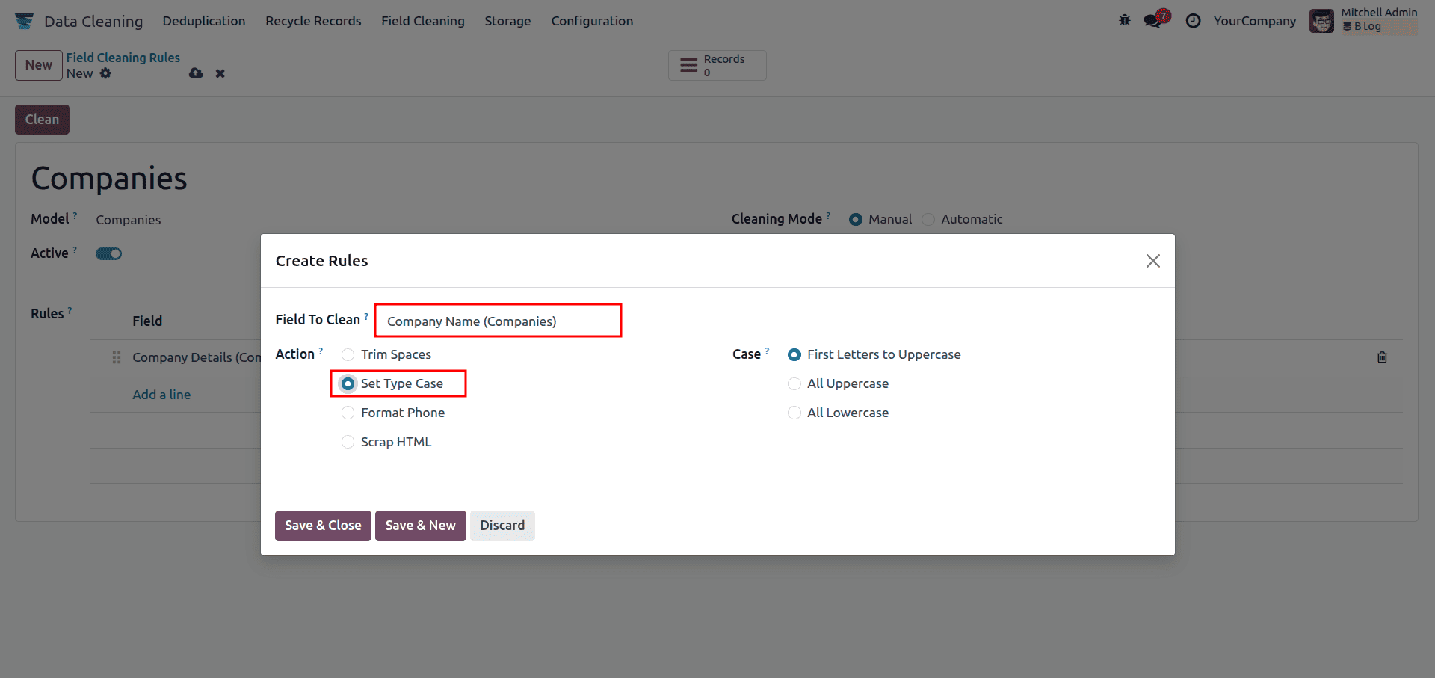Open the Configuration menu
Screen dimensions: 1435x678
click(592, 21)
